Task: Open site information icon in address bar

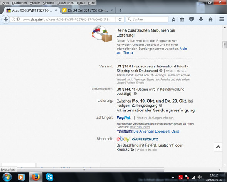Action: pyautogui.click(x=13, y=19)
